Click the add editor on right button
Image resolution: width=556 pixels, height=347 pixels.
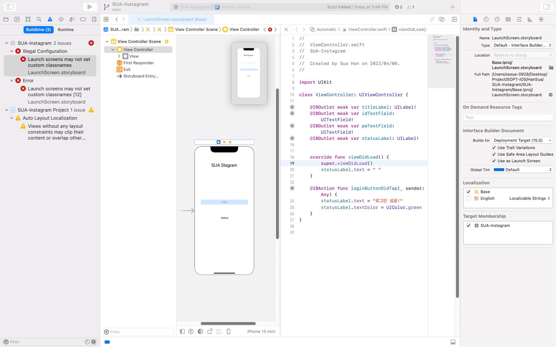pos(454,19)
